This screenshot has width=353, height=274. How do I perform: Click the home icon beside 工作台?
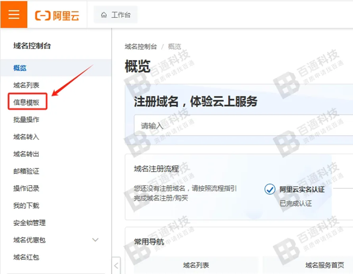pos(104,15)
